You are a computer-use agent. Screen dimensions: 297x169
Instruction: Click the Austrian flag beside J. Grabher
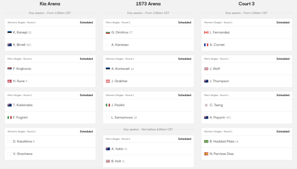[x=108, y=81]
